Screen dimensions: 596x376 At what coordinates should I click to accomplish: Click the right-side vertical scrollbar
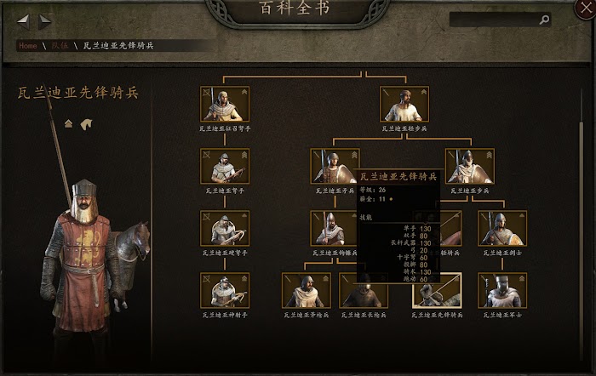(x=581, y=224)
